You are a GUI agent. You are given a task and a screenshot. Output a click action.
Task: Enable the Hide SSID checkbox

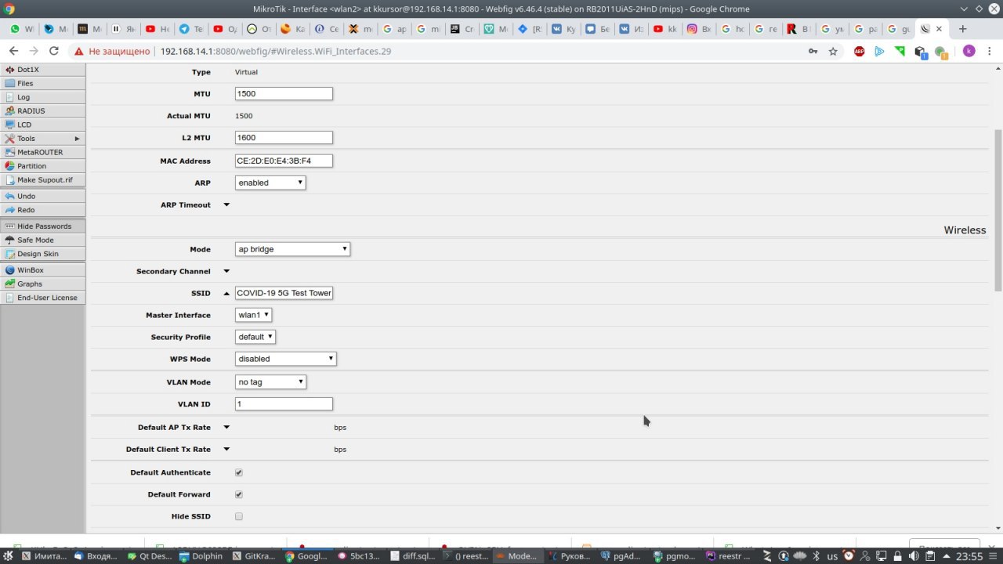(239, 517)
